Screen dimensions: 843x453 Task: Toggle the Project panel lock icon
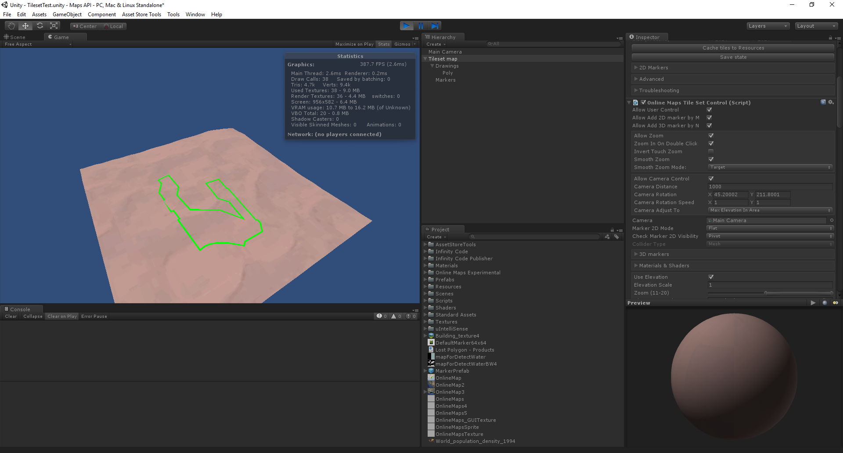(612, 230)
